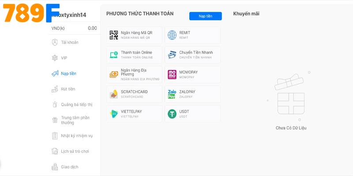
Task: Select Chuyển Tiền Nhanh title text
Action: click(196, 52)
